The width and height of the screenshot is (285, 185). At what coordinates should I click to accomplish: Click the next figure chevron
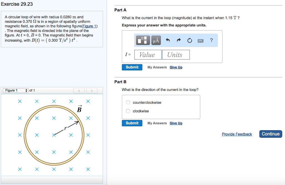91,90
